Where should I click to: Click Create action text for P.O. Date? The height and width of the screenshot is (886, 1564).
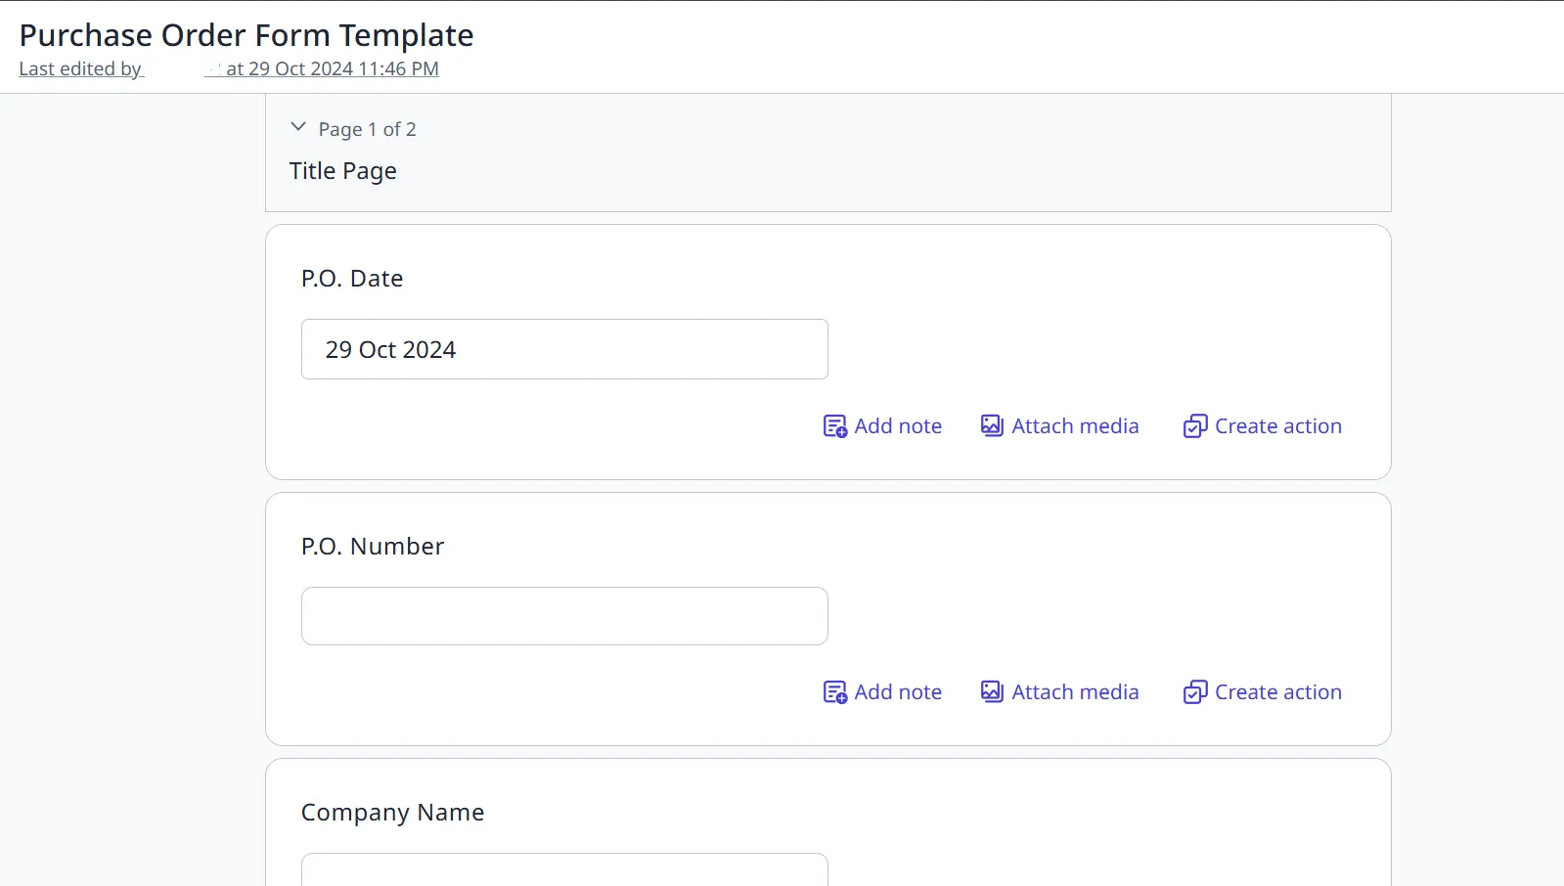[1278, 426]
